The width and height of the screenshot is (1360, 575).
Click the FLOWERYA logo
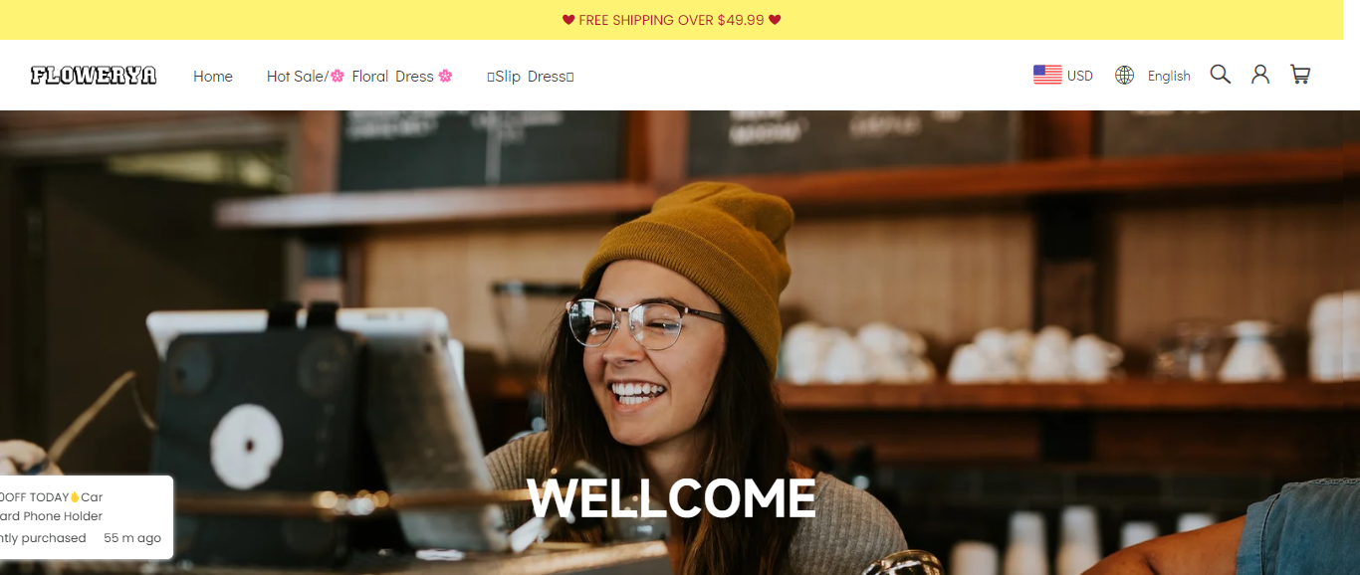(x=94, y=76)
